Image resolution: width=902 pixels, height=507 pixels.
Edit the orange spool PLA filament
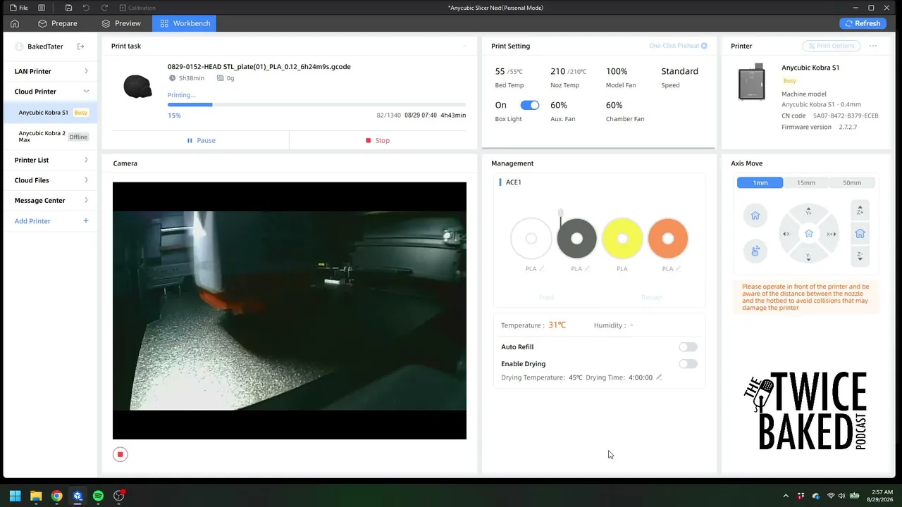pos(678,268)
